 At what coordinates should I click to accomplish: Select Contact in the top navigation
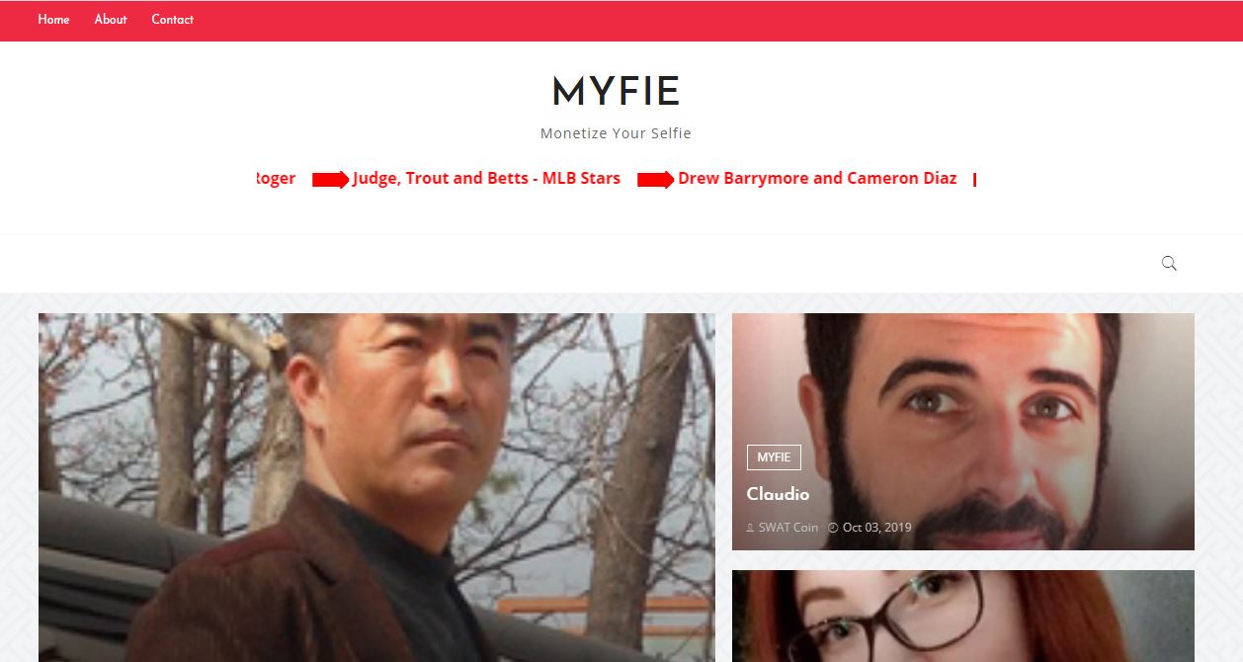[172, 19]
